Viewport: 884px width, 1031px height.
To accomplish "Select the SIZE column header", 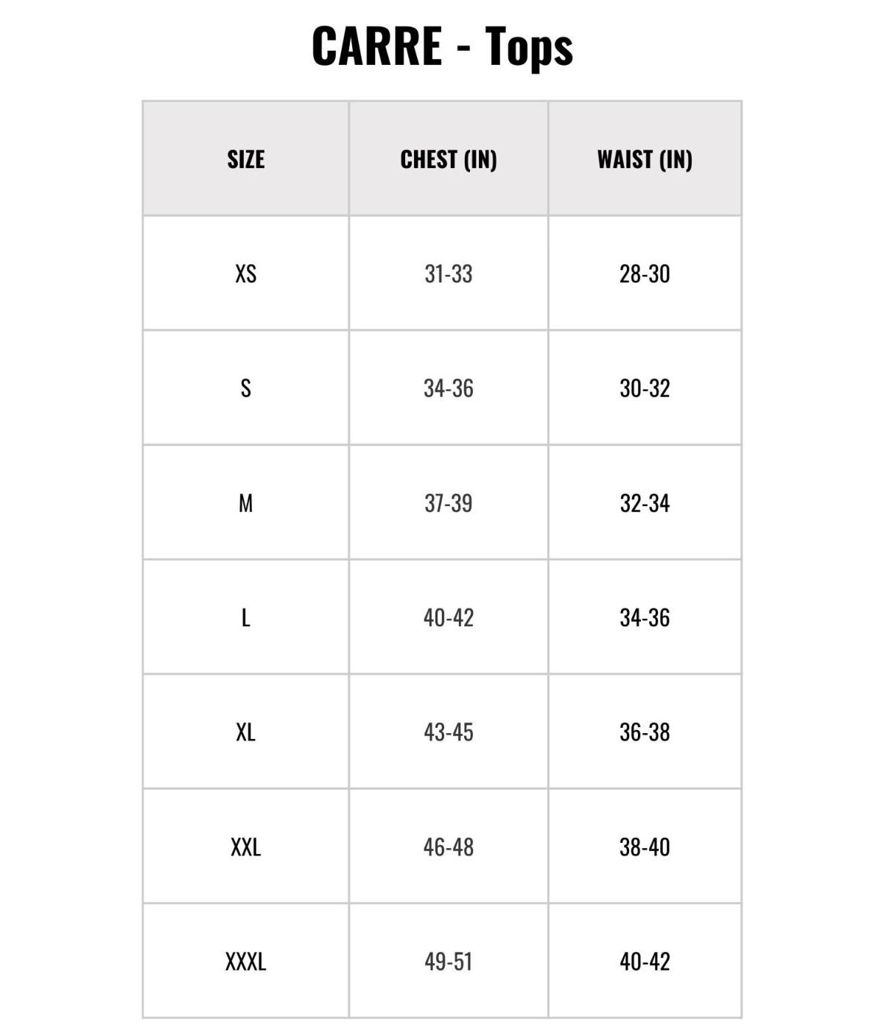I will 246,159.
